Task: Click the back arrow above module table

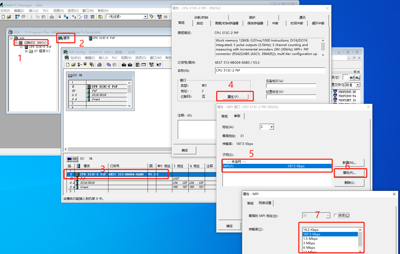Action: point(69,159)
